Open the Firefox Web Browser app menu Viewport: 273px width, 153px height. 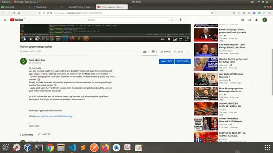(27, 2)
